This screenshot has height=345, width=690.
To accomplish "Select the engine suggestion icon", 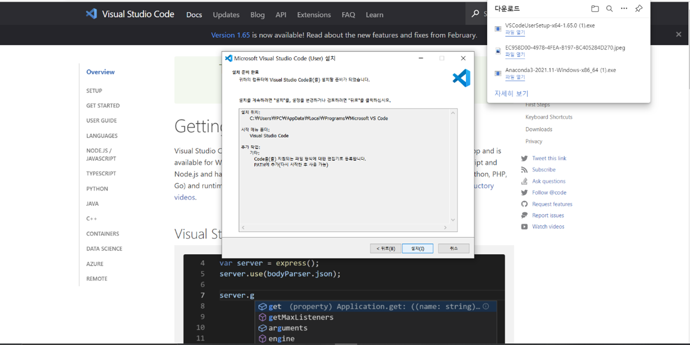I will (262, 338).
